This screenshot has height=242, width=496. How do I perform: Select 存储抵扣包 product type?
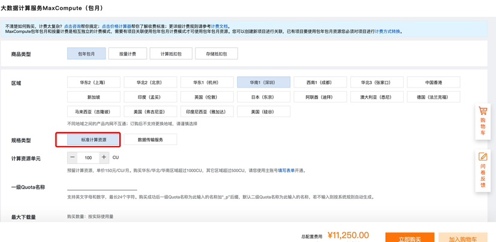(x=216, y=54)
